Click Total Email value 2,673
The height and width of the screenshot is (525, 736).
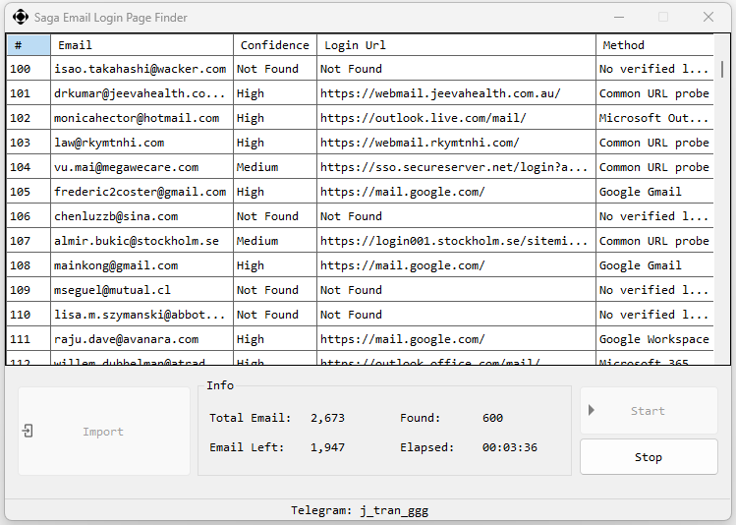coord(327,418)
